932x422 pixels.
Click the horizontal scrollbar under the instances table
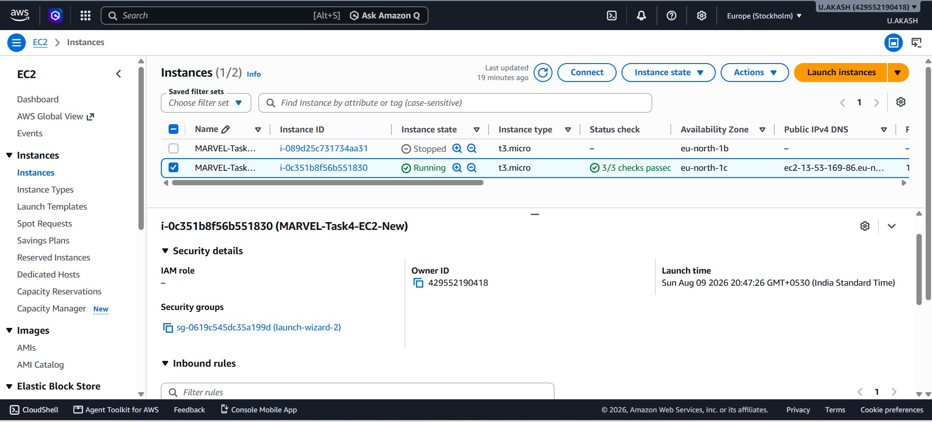(x=328, y=183)
